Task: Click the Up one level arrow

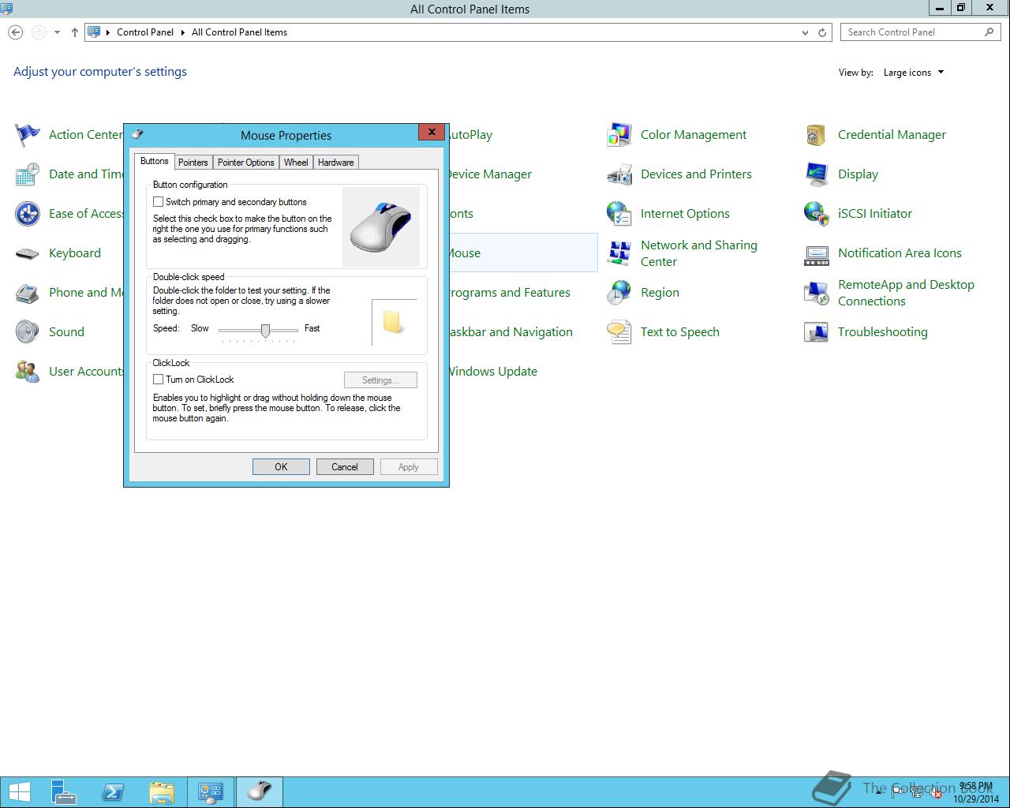Action: pyautogui.click(x=74, y=32)
